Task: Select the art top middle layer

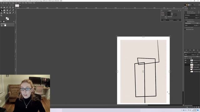Action: [x=192, y=65]
